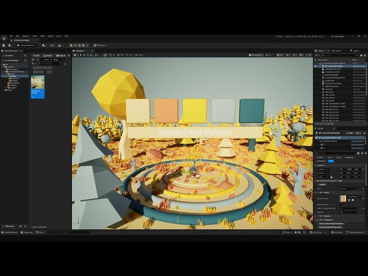Select the SceneColorPalette level thumbnail
Screen dimensions: 368x276
pyautogui.click(x=37, y=87)
